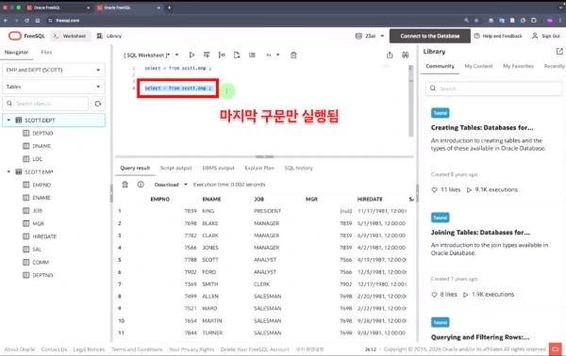Click the Run Script icon in worksheet toolbar
The image size is (566, 356).
pyautogui.click(x=207, y=55)
